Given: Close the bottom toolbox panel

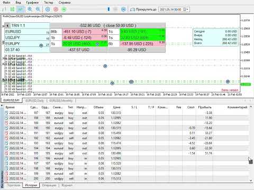Looking at the screenshot, I should [x=2, y=106].
